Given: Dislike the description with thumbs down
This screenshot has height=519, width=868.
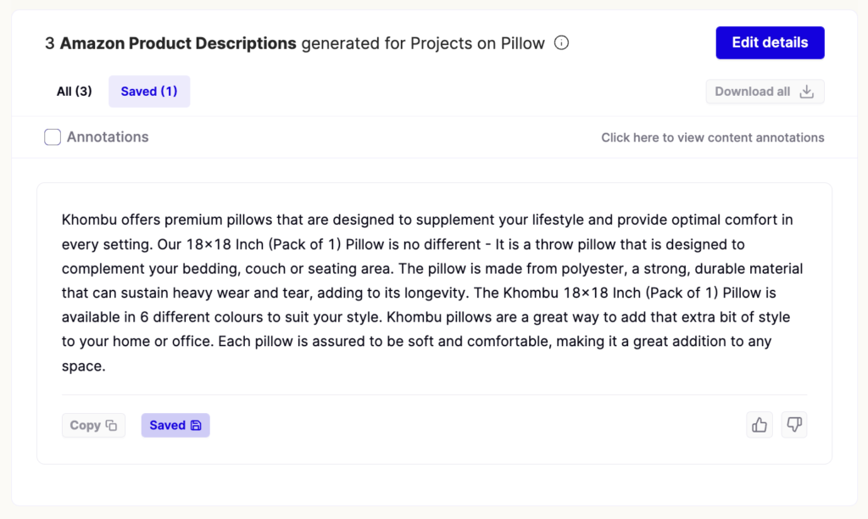Looking at the screenshot, I should coord(794,425).
